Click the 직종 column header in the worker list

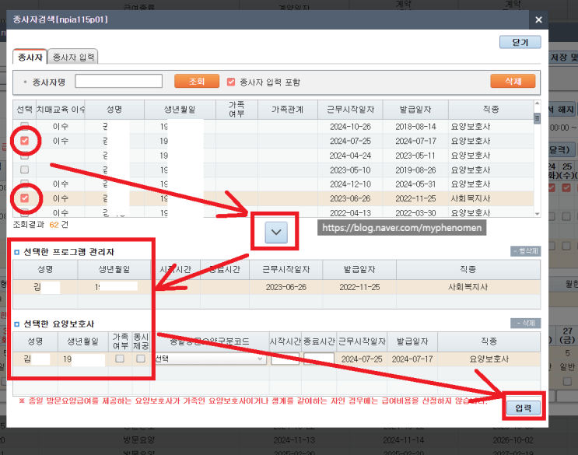click(491, 110)
